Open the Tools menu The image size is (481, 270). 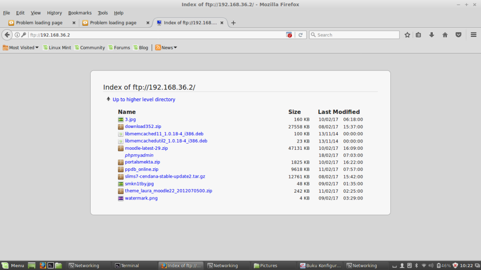(x=102, y=13)
